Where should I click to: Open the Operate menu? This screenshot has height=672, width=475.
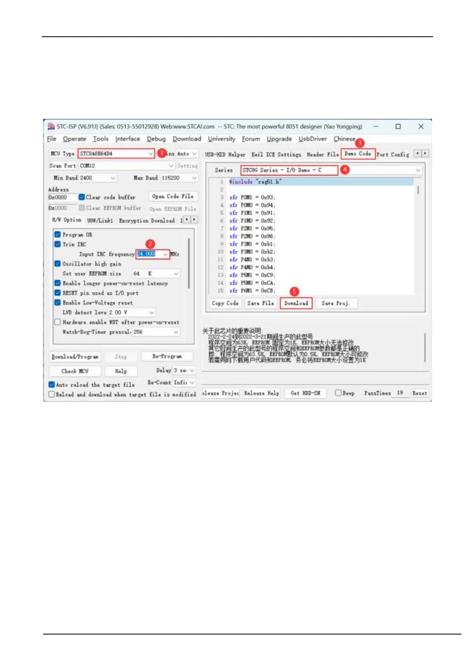tap(74, 139)
